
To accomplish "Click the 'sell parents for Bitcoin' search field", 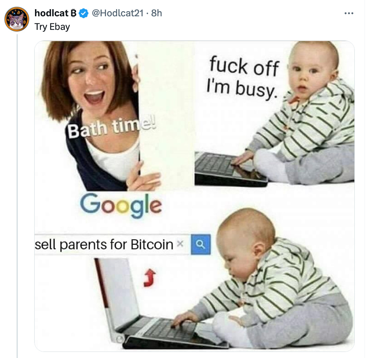I will [x=112, y=244].
